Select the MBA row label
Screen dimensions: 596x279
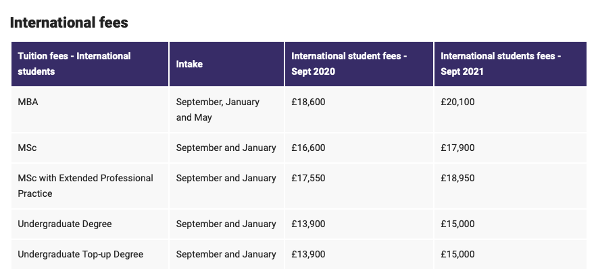click(x=29, y=102)
